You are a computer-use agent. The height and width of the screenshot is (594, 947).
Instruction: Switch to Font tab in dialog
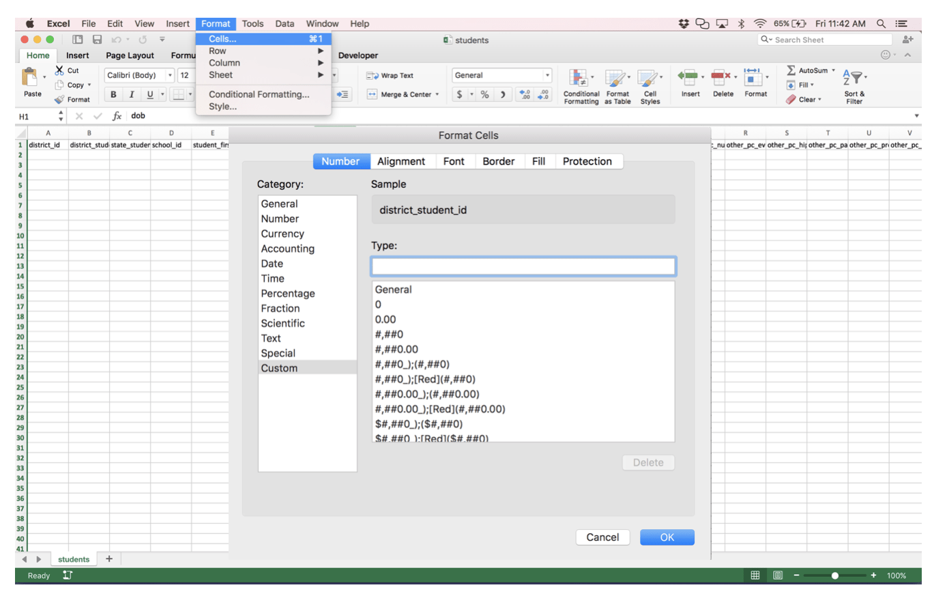coord(454,161)
